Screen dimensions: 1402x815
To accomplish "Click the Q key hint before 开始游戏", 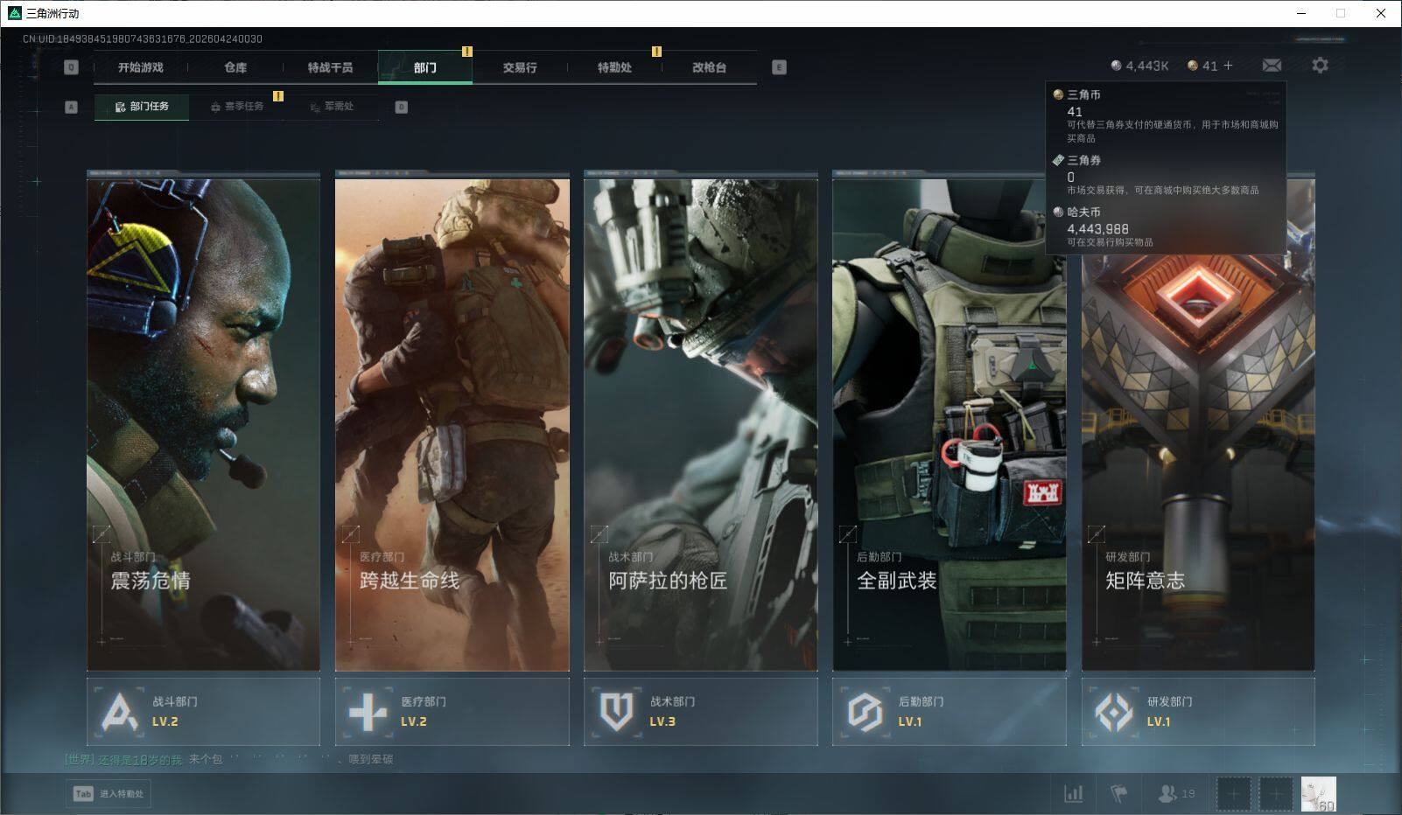I will (71, 67).
